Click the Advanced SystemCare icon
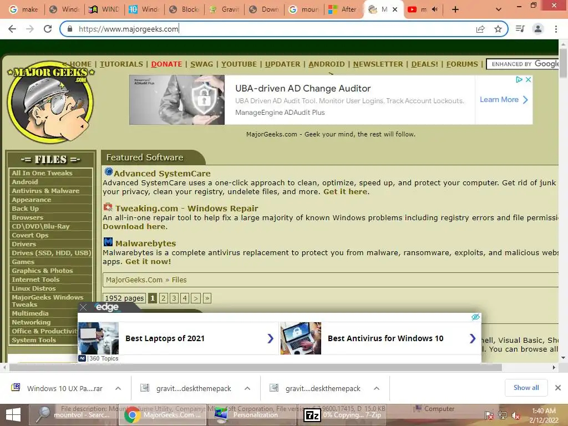Image resolution: width=568 pixels, height=426 pixels. click(108, 171)
